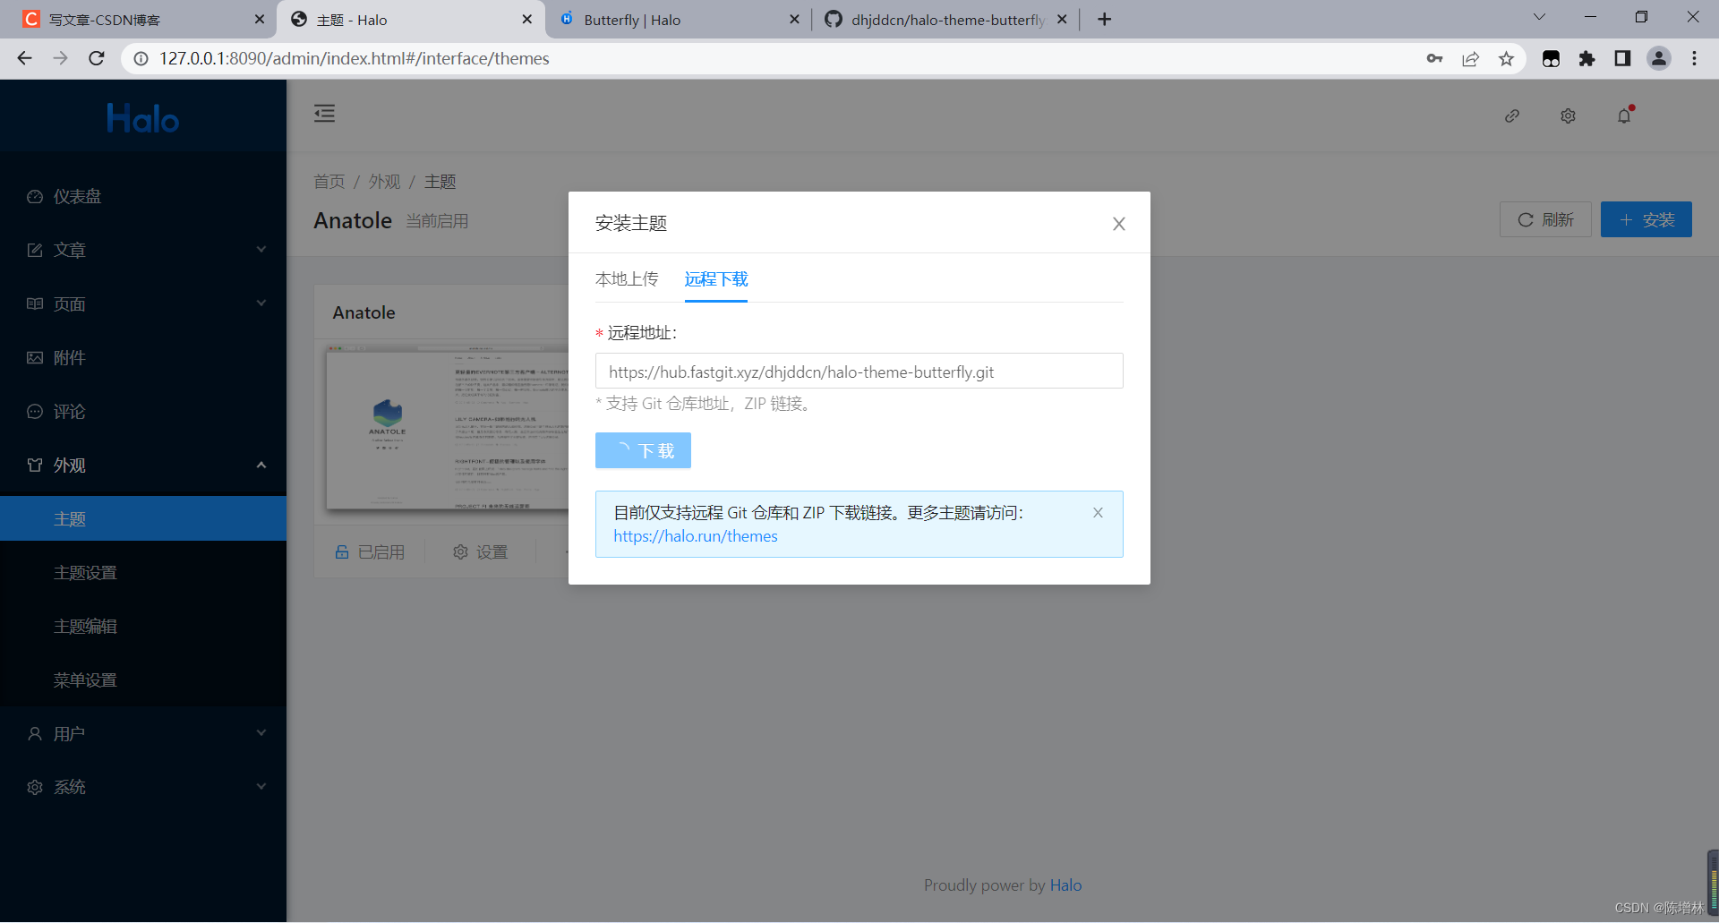Viewport: 1719px width, 923px height.
Task: Bookmark the page with the star icon
Action: pos(1506,58)
